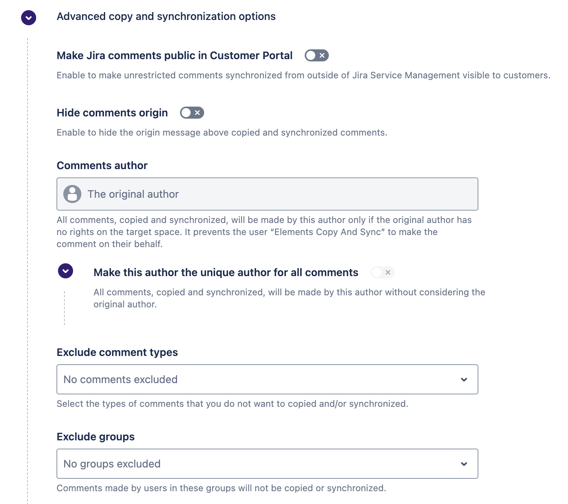Click the X mark inside Hide comments origin toggle
This screenshot has width=568, height=504.
pos(197,113)
